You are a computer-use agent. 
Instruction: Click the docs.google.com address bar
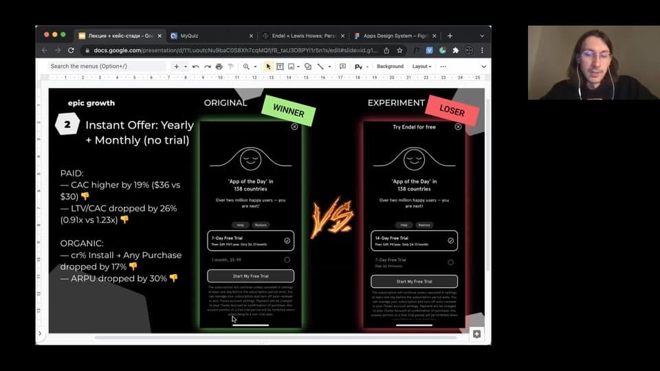[235, 50]
